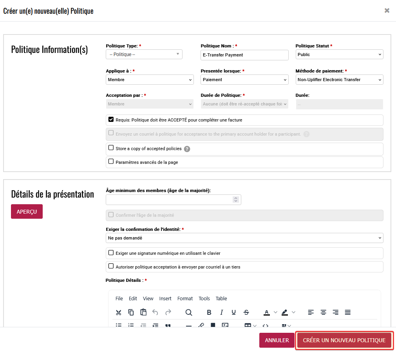Click the Copy icon in editor toolbar
The width and height of the screenshot is (396, 352).
[x=131, y=312]
